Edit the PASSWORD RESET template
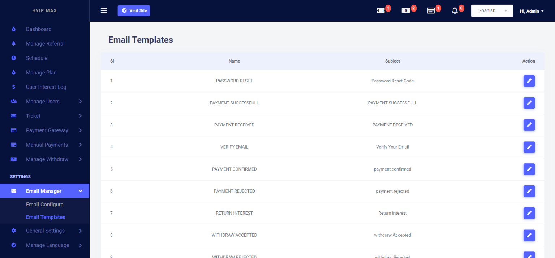This screenshot has width=555, height=258. [529, 81]
